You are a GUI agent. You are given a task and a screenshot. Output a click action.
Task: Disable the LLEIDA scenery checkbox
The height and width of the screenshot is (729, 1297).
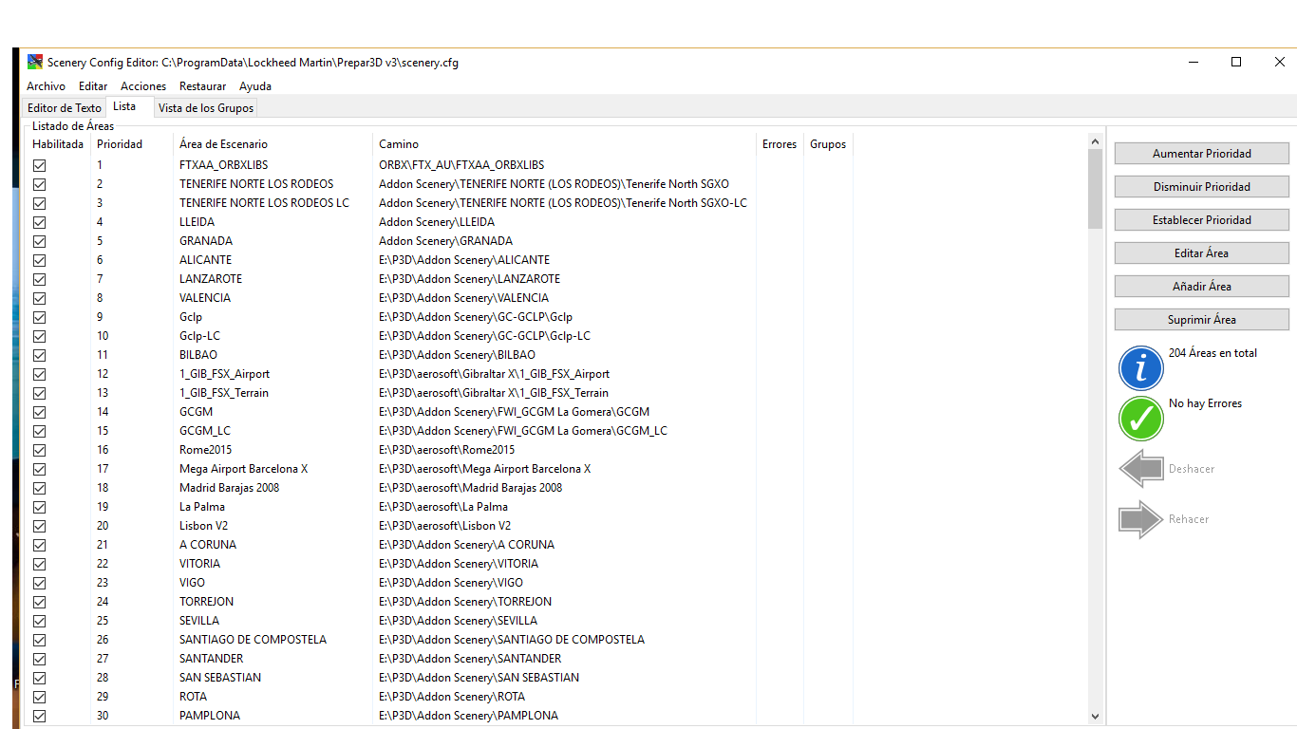[x=40, y=222]
